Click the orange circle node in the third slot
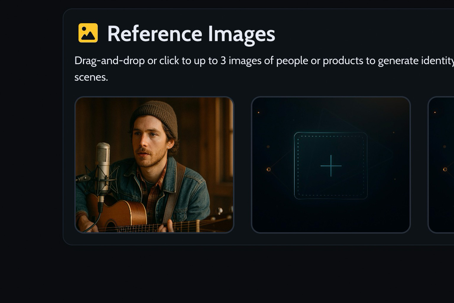This screenshot has width=454, height=303. coord(445,169)
